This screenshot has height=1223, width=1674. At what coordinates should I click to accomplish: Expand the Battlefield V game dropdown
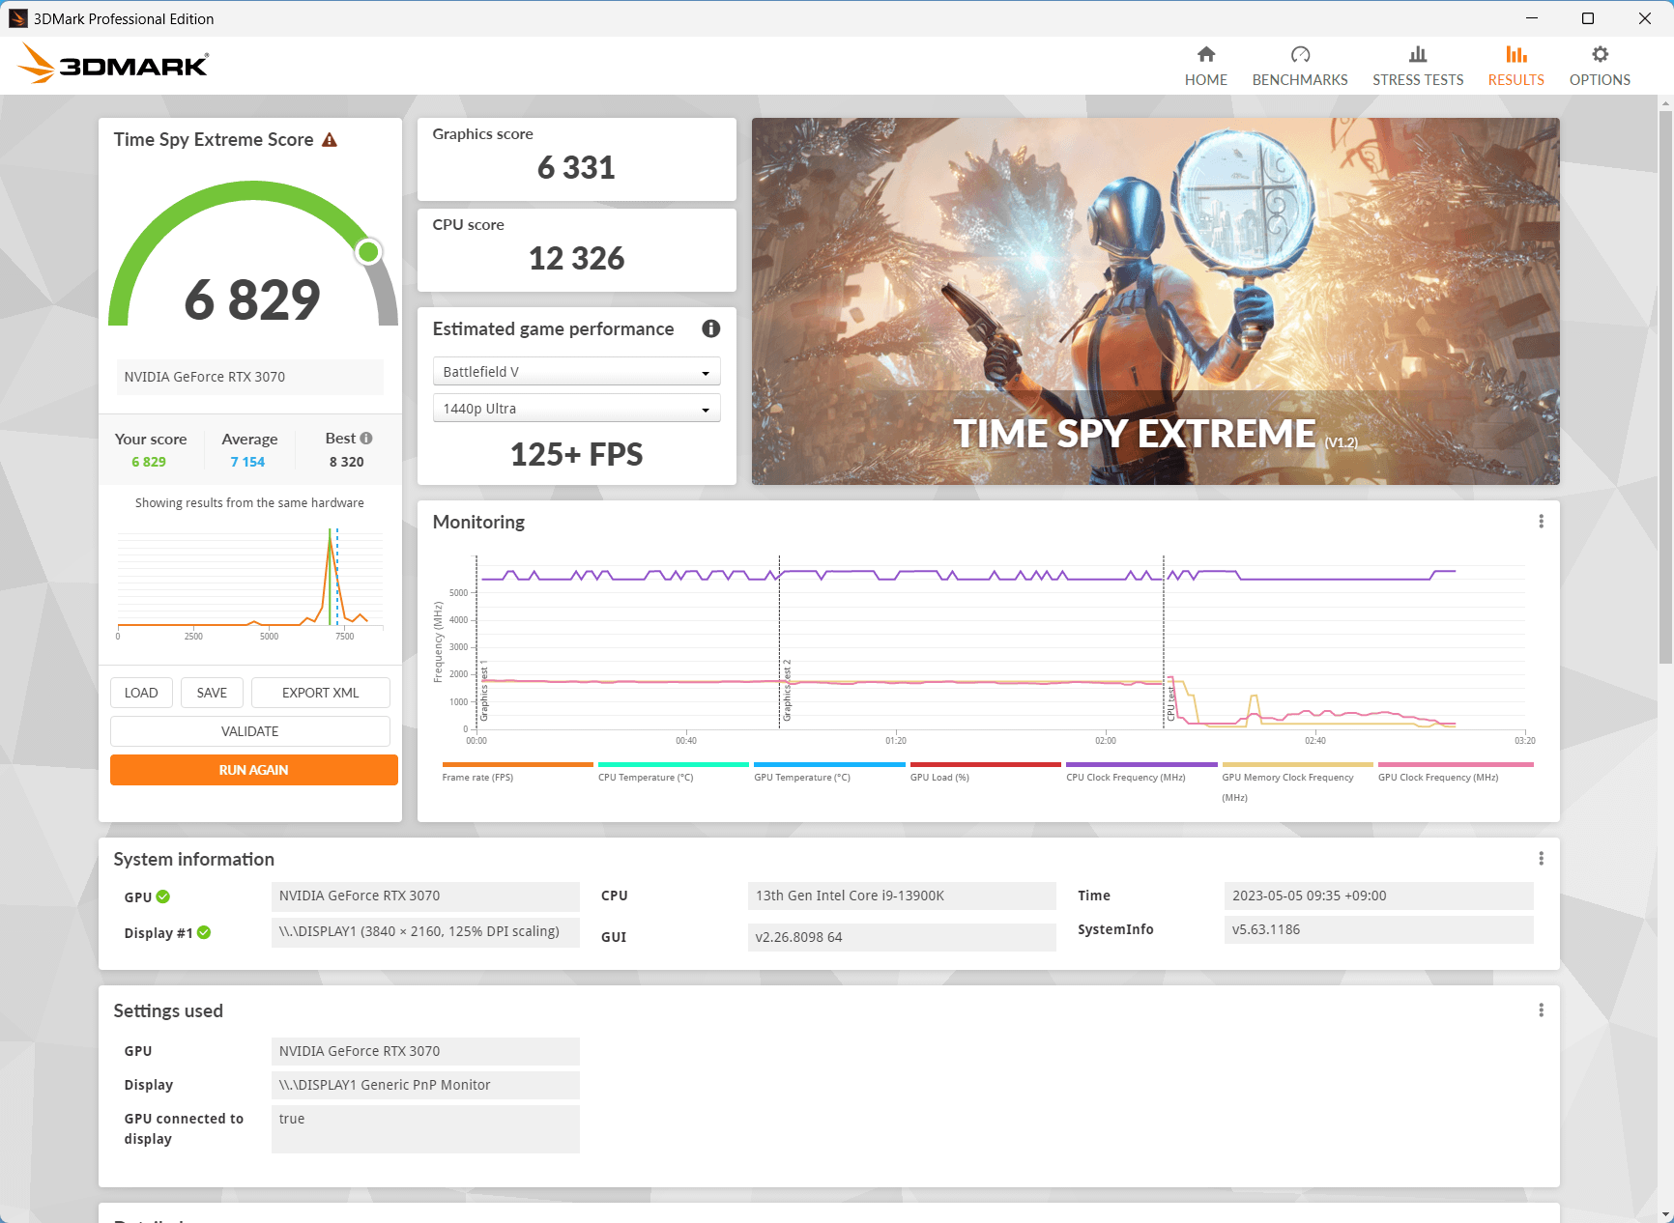point(576,372)
